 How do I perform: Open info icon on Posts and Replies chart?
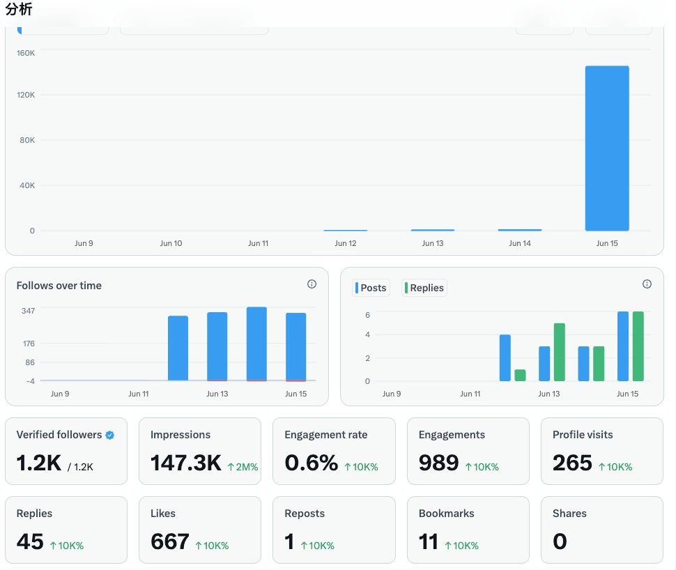point(647,284)
